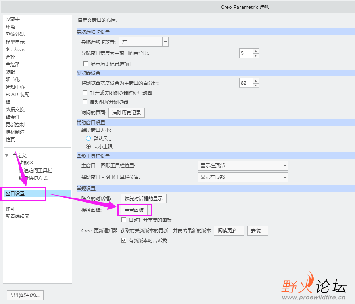The width and height of the screenshot is (355, 304).
Task: Open 装配 settings
Action: pyautogui.click(x=10, y=72)
